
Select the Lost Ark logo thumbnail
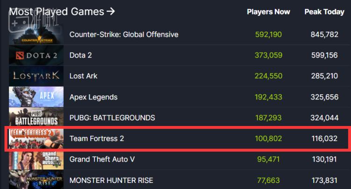click(37, 76)
